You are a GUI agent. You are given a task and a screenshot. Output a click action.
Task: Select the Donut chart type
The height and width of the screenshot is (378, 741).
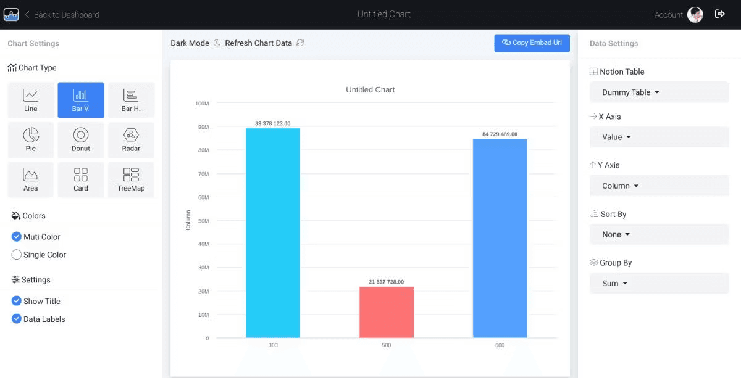[80, 139]
